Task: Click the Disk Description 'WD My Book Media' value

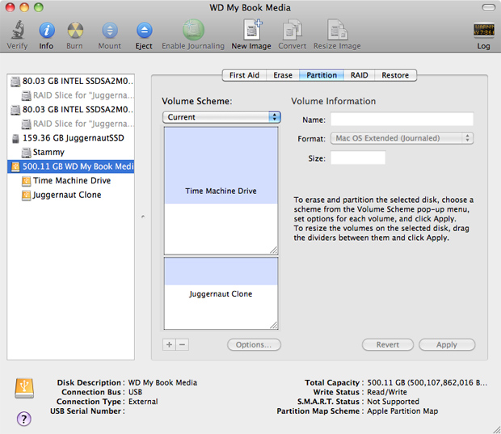Action: [x=162, y=382]
